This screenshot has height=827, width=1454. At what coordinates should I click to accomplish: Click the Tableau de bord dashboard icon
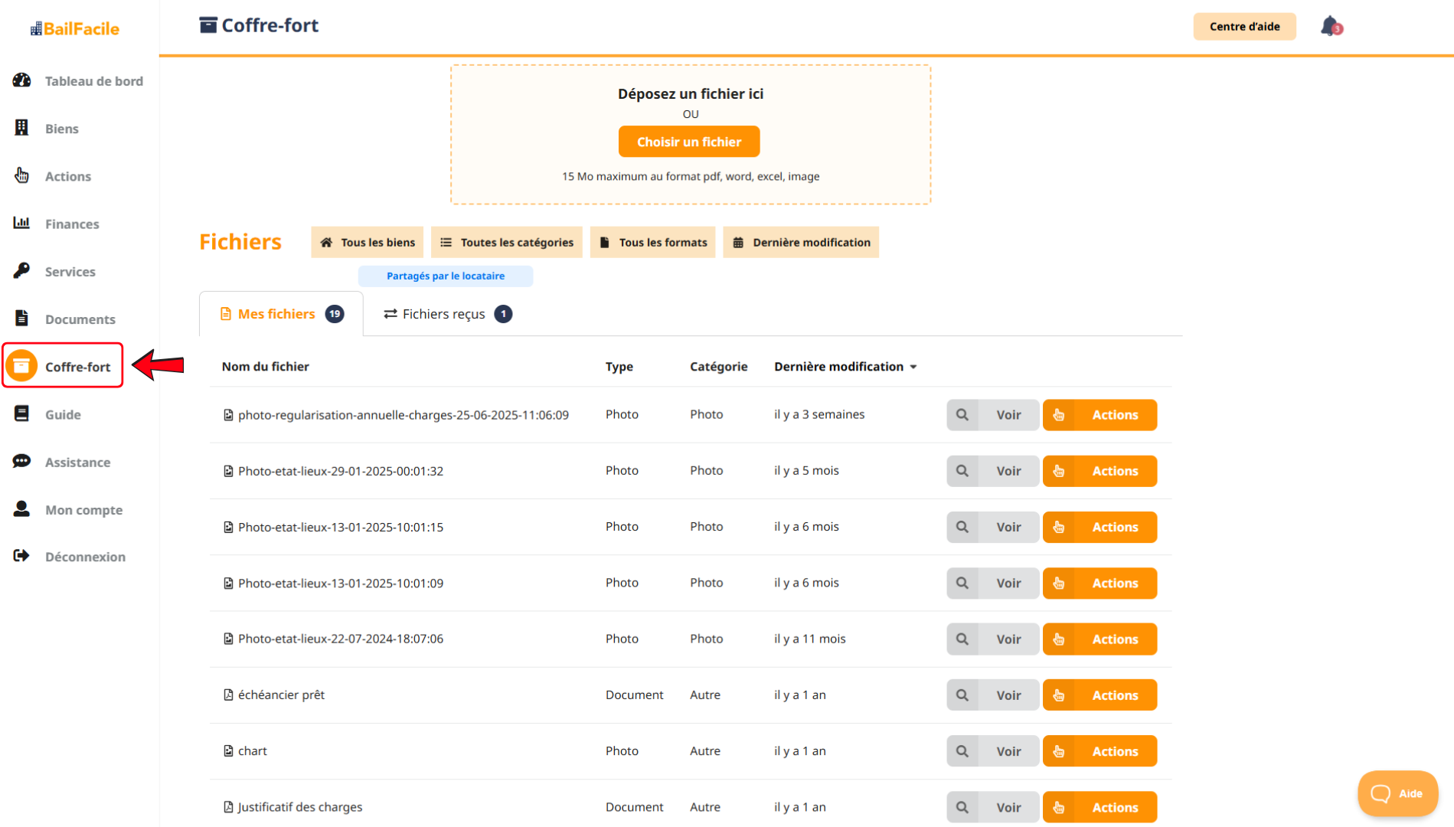tap(21, 80)
